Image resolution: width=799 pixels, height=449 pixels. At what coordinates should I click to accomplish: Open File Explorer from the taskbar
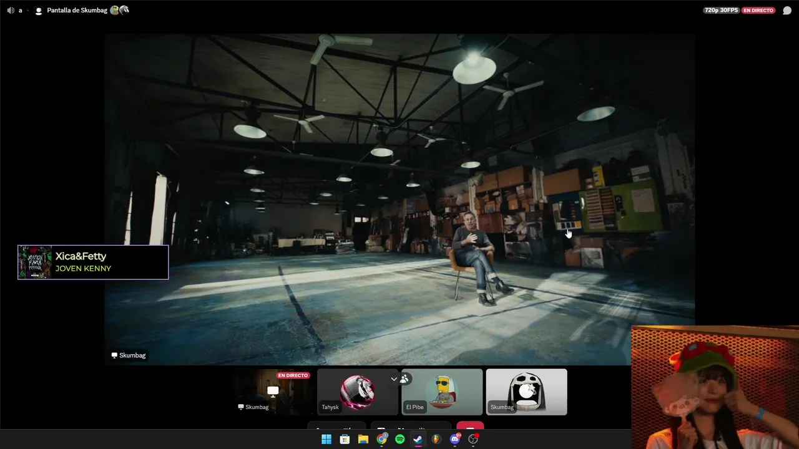click(x=363, y=439)
